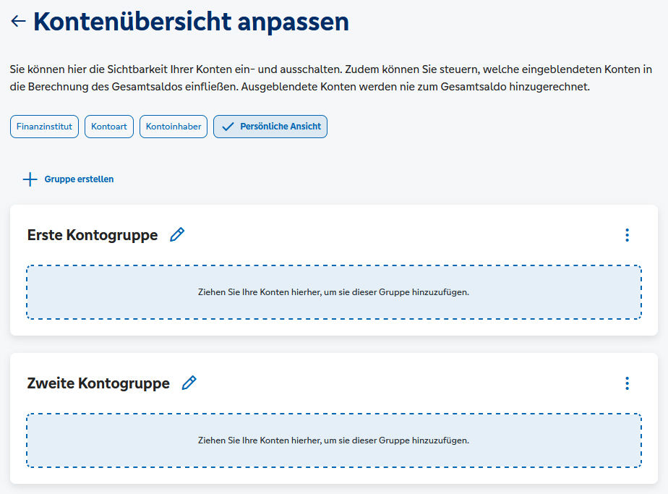Go back using the arrow next to the title
The width and height of the screenshot is (668, 494).
tap(18, 21)
